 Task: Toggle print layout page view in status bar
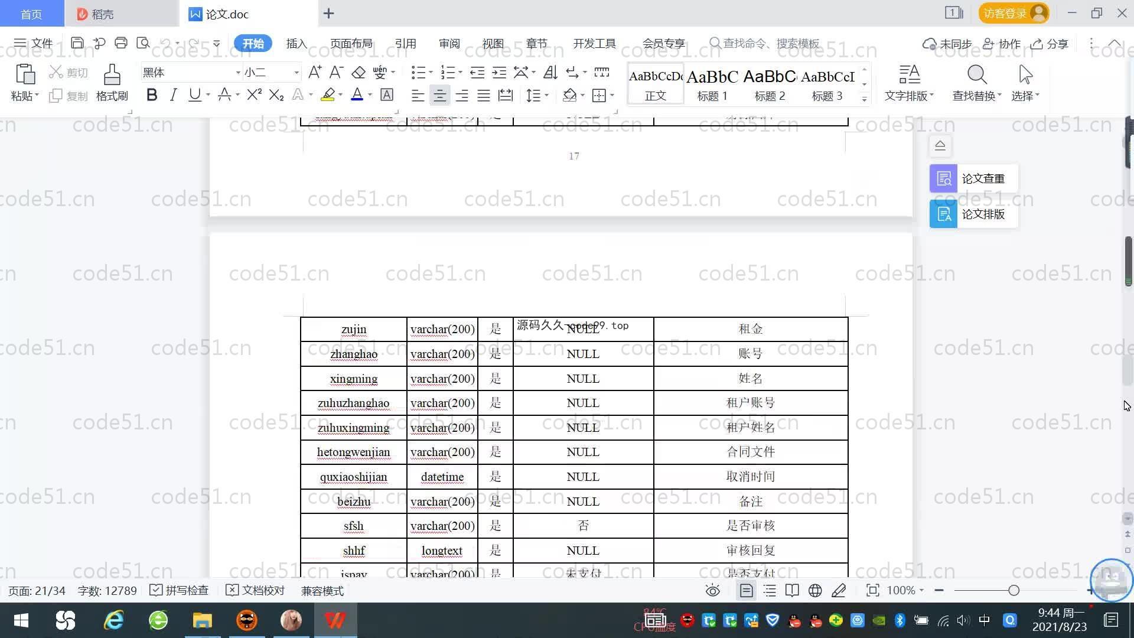746,591
